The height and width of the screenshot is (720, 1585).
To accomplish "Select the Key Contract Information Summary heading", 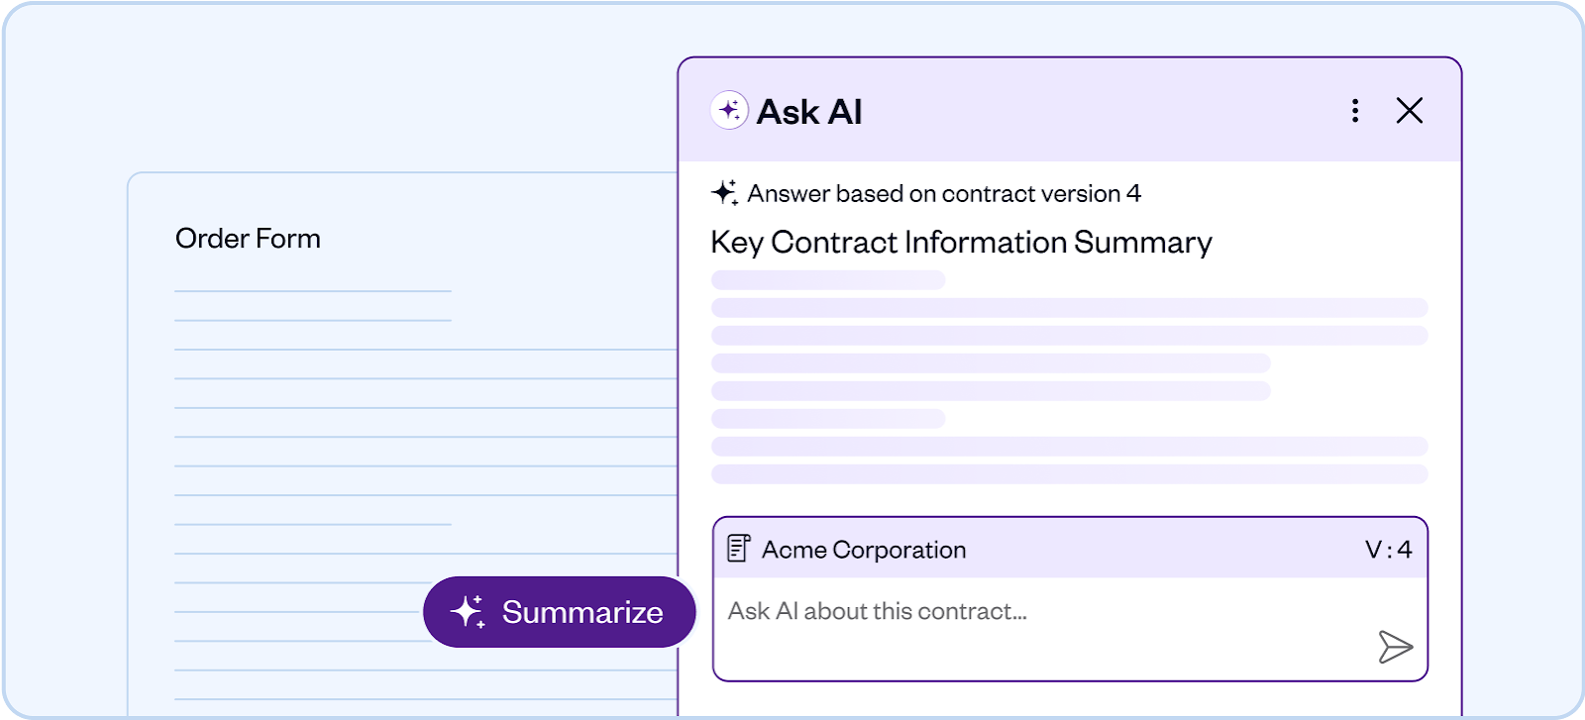I will tap(961, 243).
